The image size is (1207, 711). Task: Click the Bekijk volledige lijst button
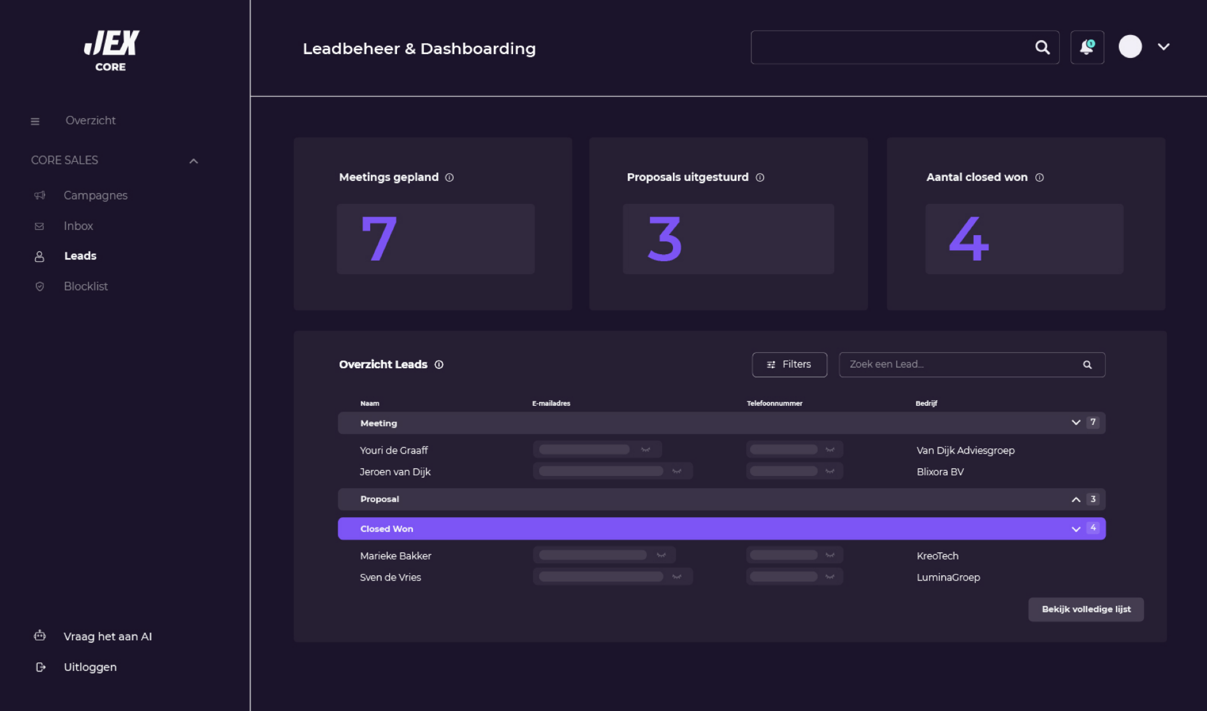(x=1085, y=609)
